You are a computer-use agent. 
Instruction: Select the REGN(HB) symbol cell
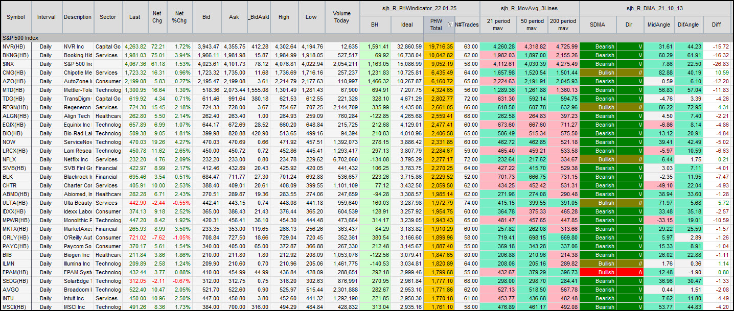pos(16,107)
